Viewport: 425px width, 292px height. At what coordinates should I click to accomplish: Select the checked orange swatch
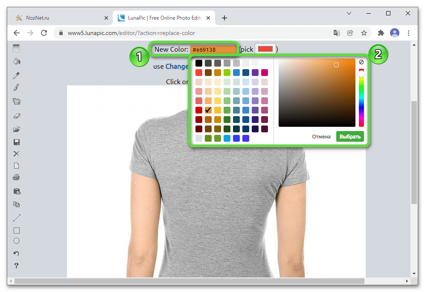208,110
